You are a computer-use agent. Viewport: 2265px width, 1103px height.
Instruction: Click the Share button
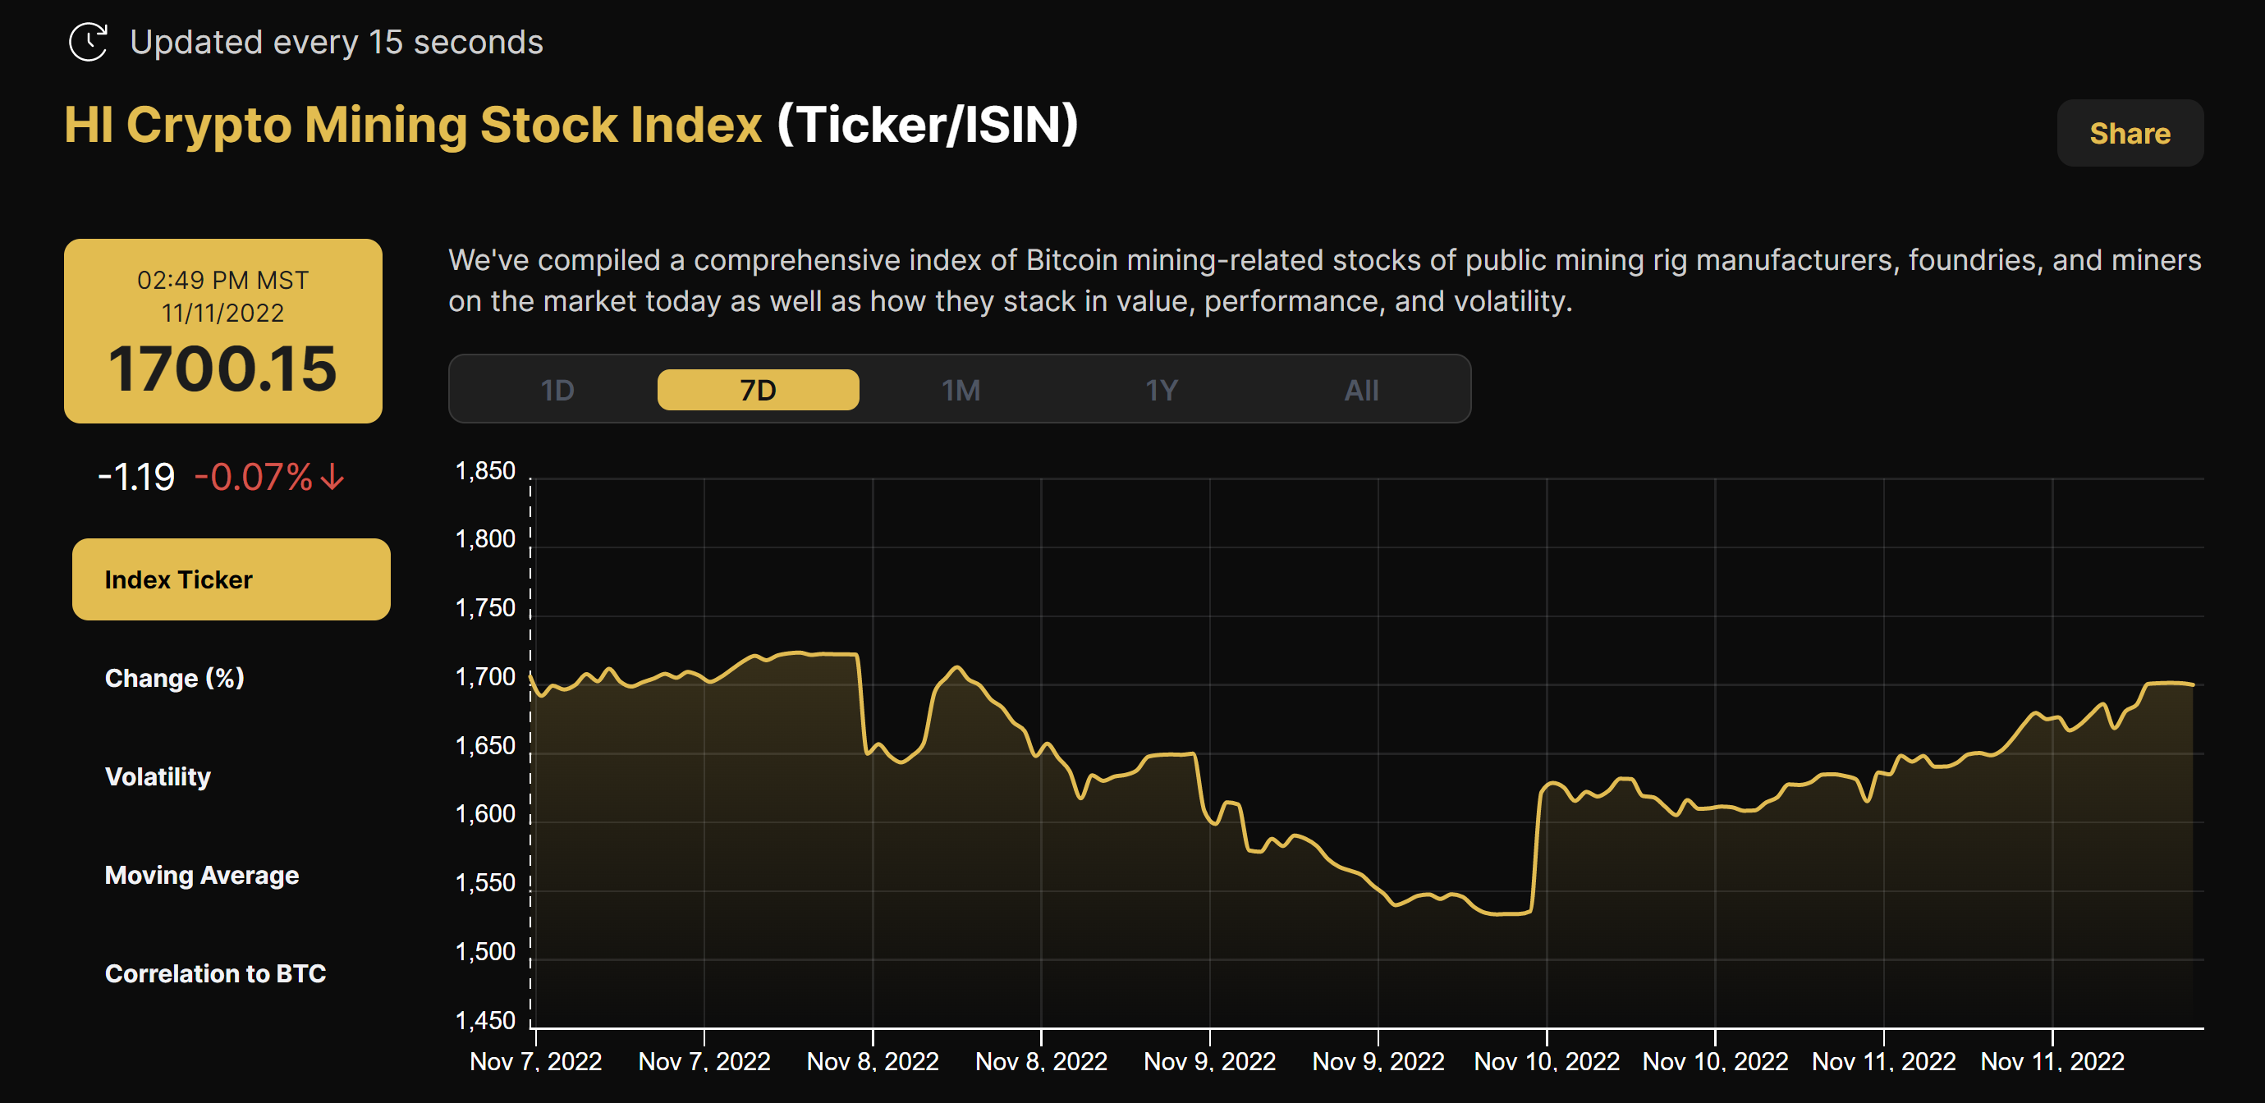point(2129,133)
